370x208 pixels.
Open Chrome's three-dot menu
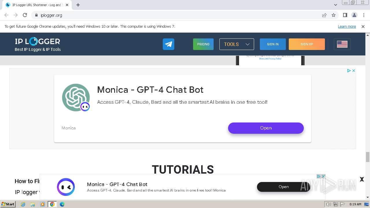coord(363,15)
